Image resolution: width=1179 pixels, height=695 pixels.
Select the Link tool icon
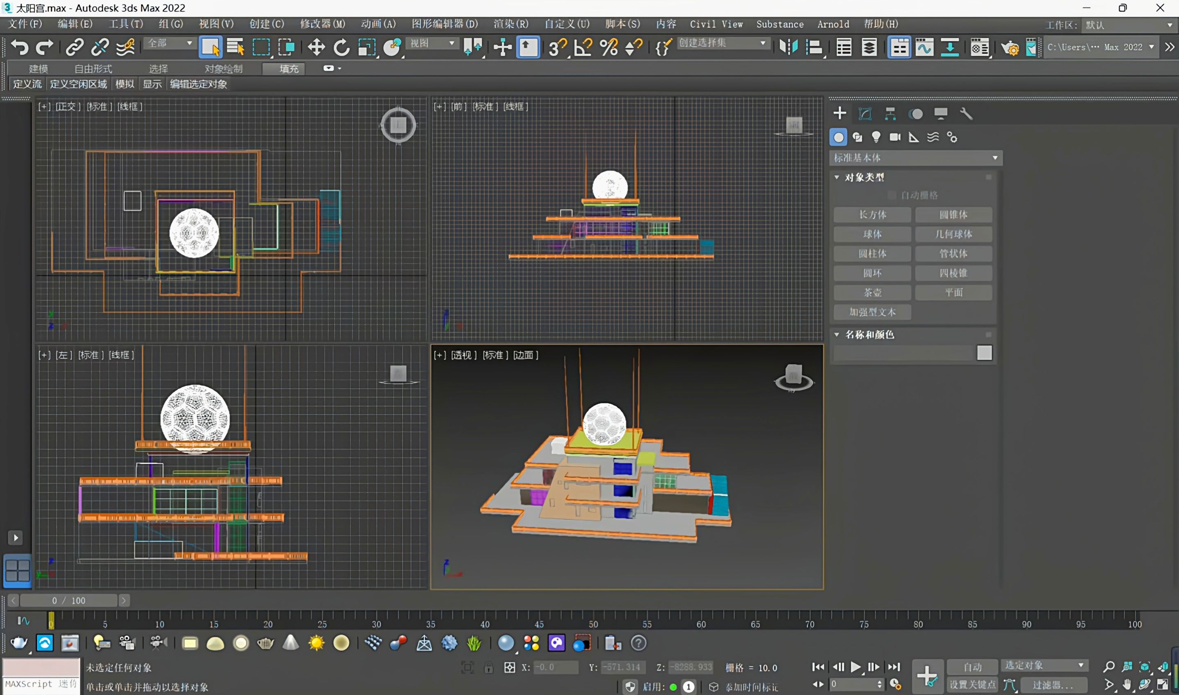tap(75, 47)
